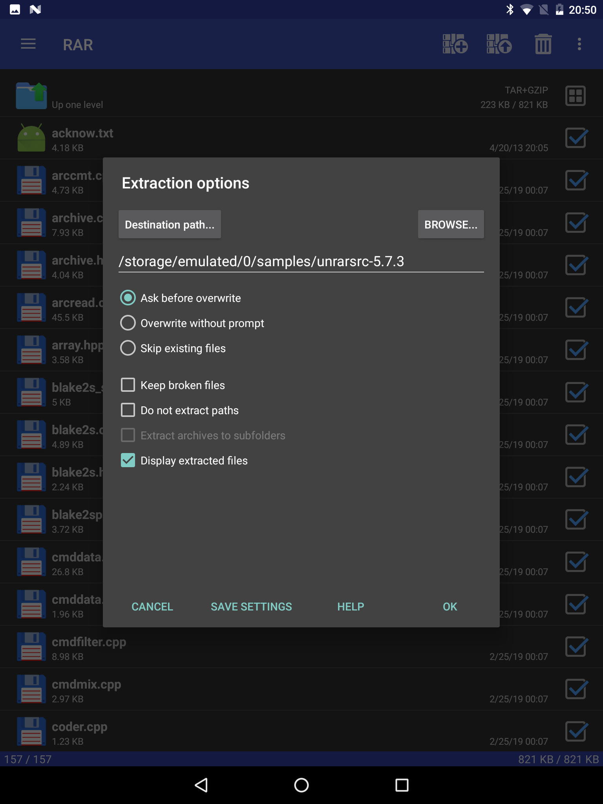The image size is (603, 804).
Task: Open the hamburger navigation menu
Action: point(28,44)
